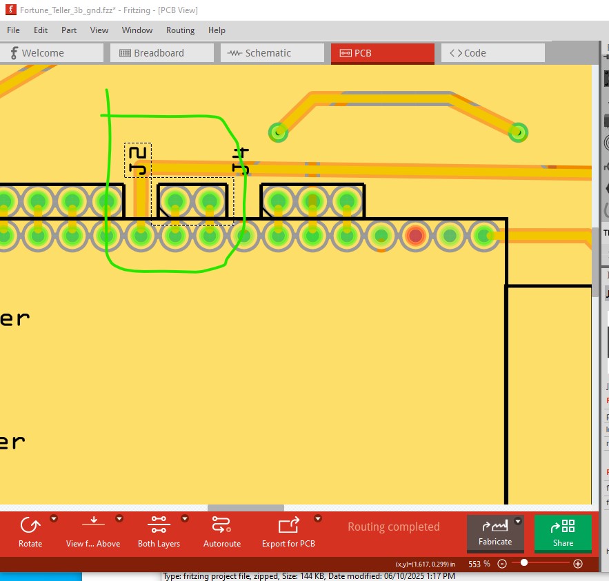Open the Rotate options dropdown arrow
The height and width of the screenshot is (581, 609).
[54, 518]
